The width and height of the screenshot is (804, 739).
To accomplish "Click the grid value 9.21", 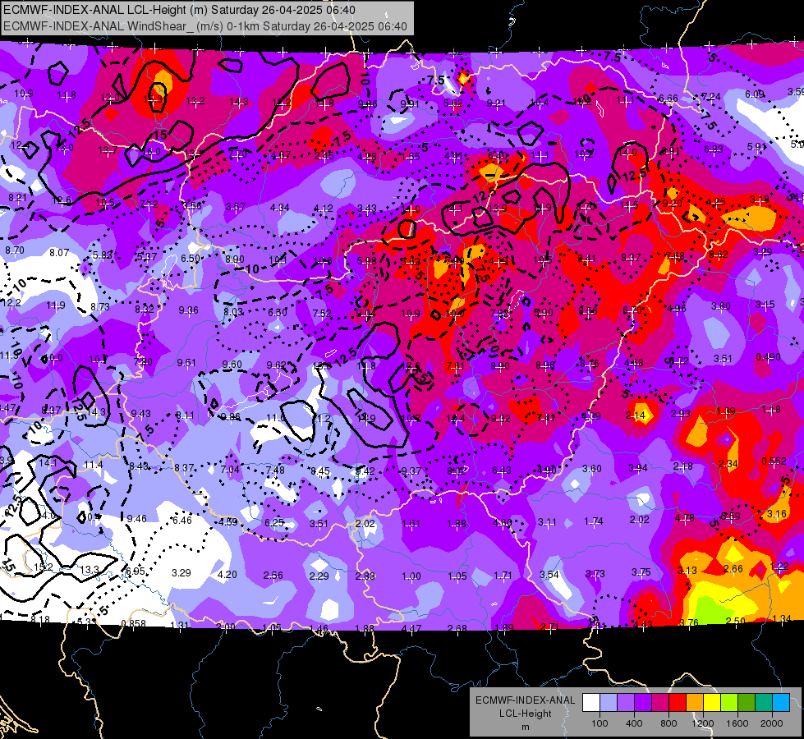I will [496, 103].
